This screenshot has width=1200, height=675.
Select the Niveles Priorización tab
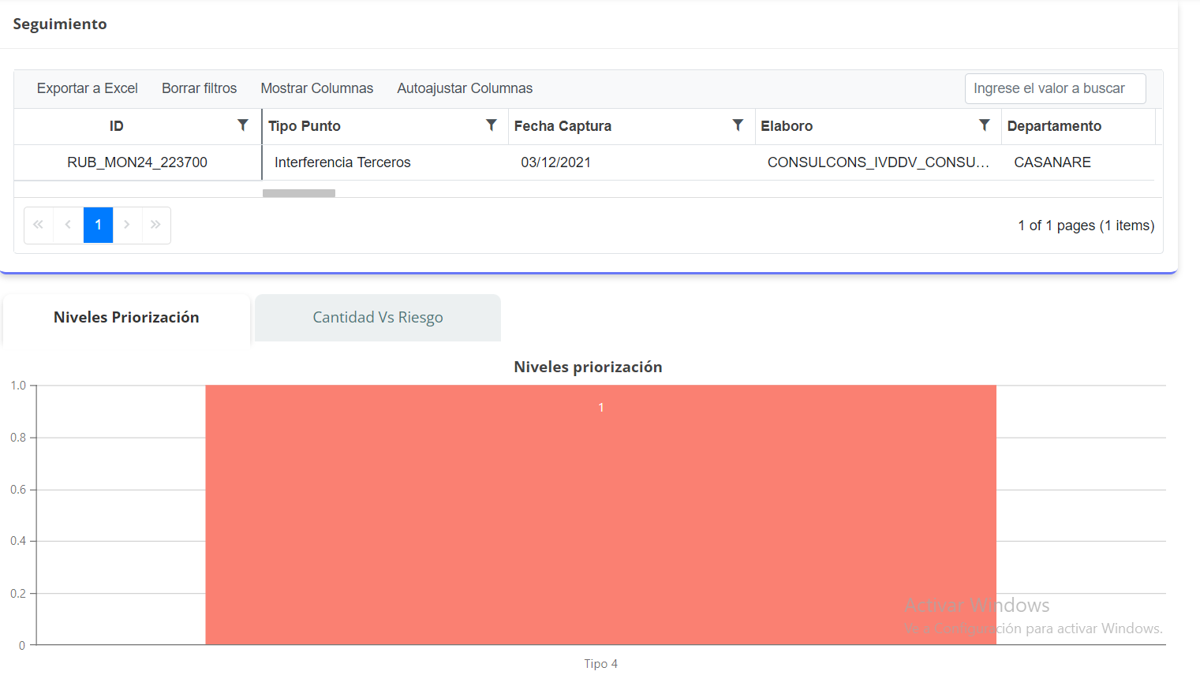click(x=126, y=318)
